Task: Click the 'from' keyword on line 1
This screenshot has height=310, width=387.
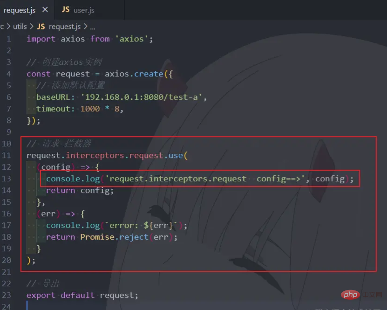Action: click(100, 39)
